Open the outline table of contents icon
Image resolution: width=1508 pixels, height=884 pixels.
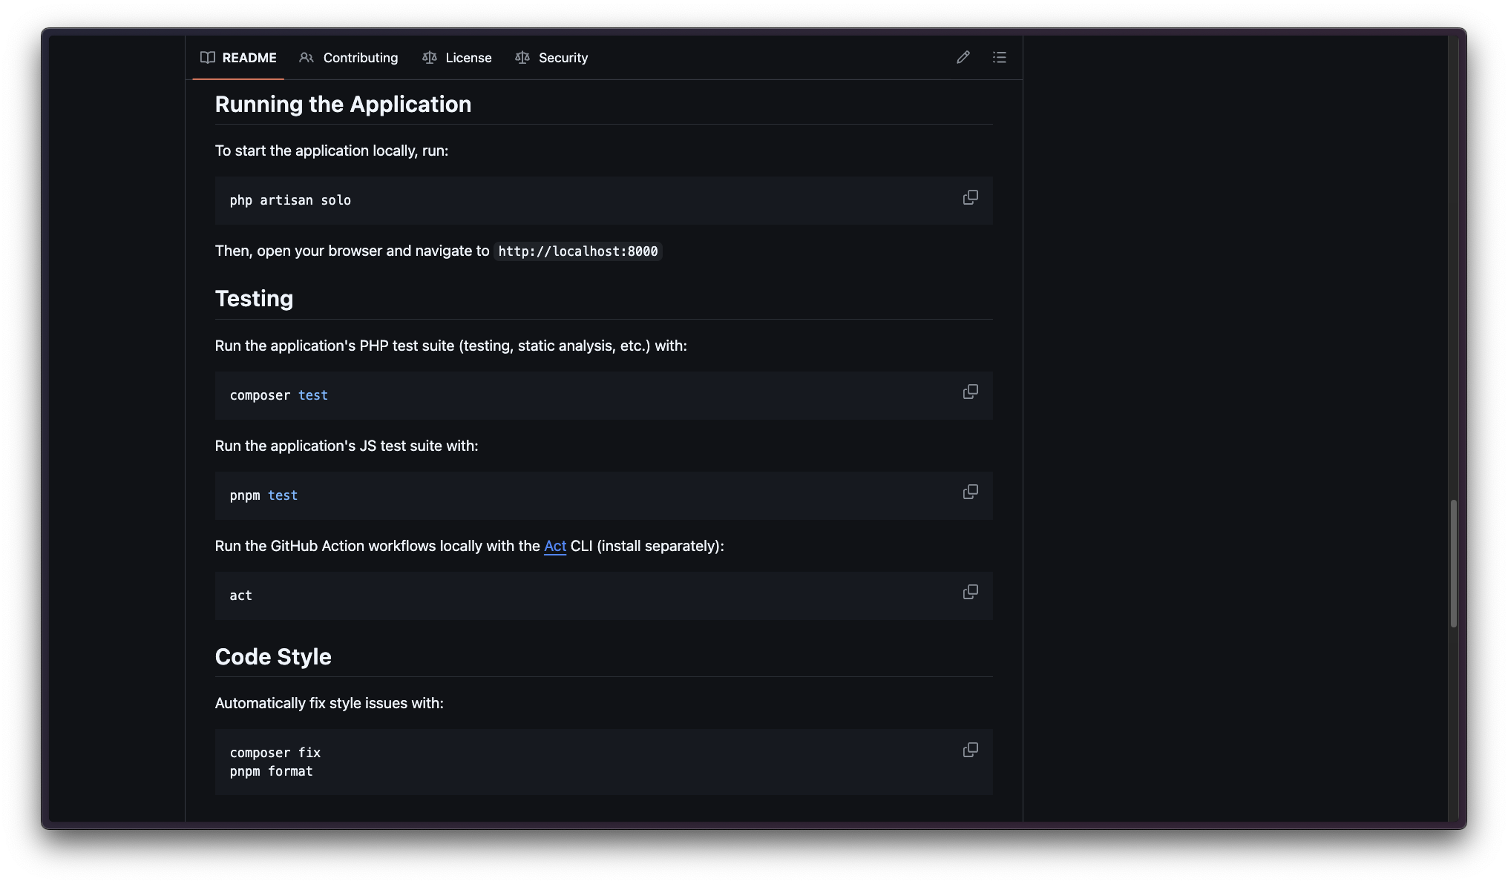pos(1000,57)
